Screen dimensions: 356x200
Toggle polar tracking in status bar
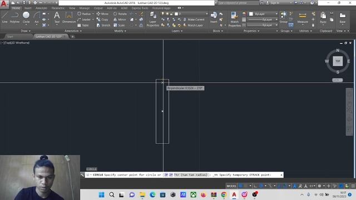coord(261,186)
